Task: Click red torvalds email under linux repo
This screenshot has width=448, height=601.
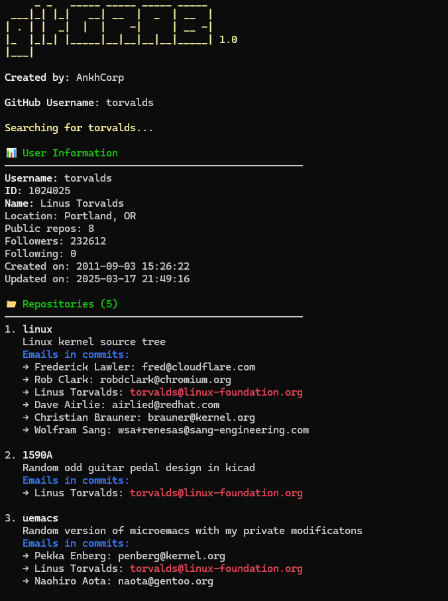Action: click(216, 392)
